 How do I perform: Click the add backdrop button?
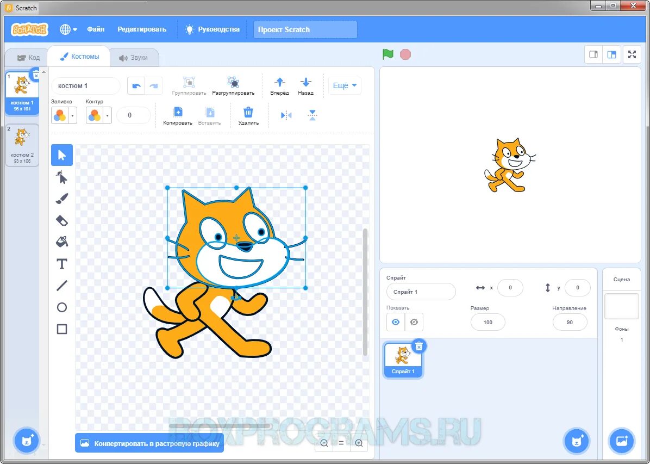pos(622,441)
